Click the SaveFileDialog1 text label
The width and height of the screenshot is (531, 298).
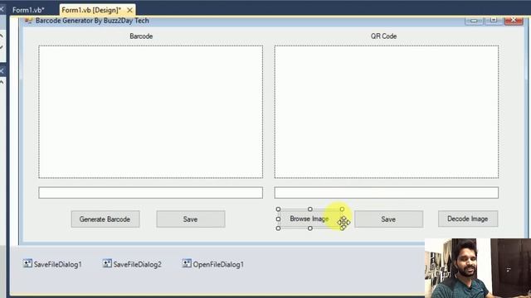pyautogui.click(x=57, y=265)
